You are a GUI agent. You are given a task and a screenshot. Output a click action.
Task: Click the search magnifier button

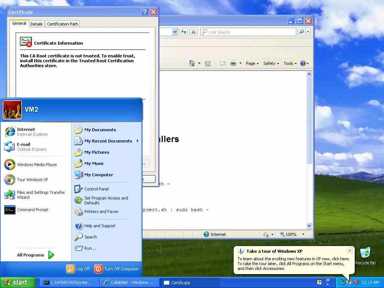[x=302, y=32]
